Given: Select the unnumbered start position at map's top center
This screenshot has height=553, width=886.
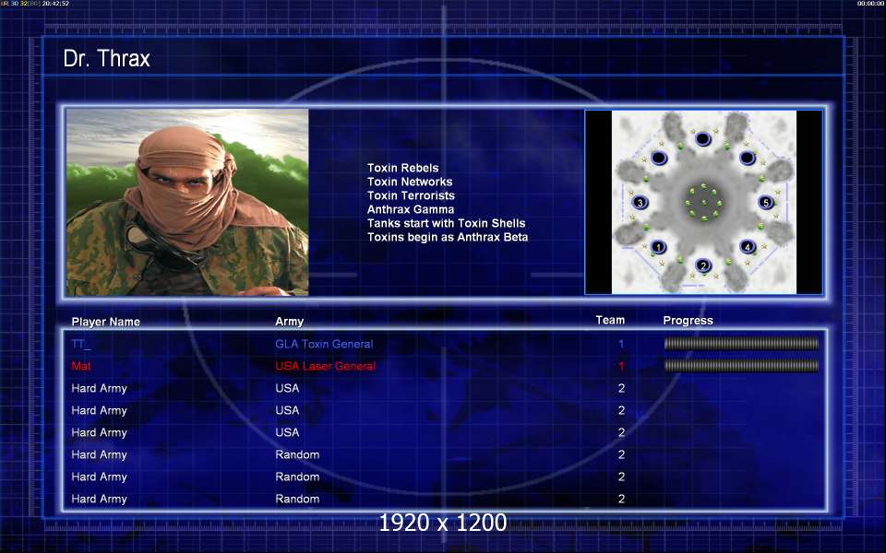Looking at the screenshot, I should 703,139.
